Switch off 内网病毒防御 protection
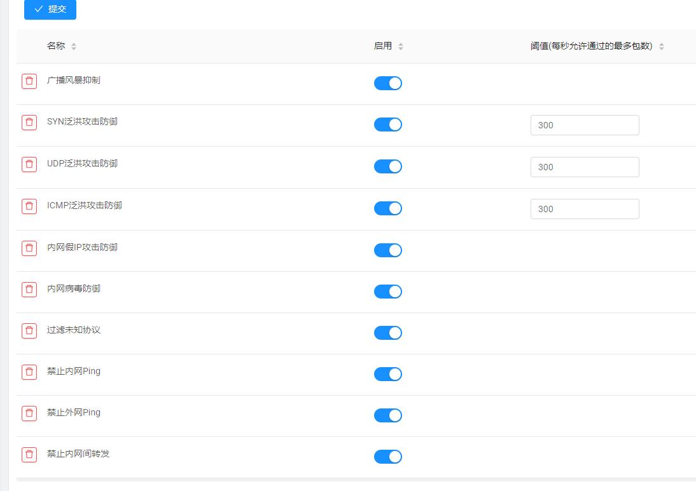 point(387,292)
